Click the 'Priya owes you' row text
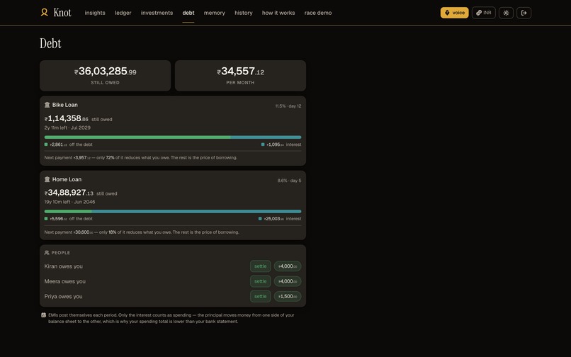571x357 pixels. click(x=63, y=297)
